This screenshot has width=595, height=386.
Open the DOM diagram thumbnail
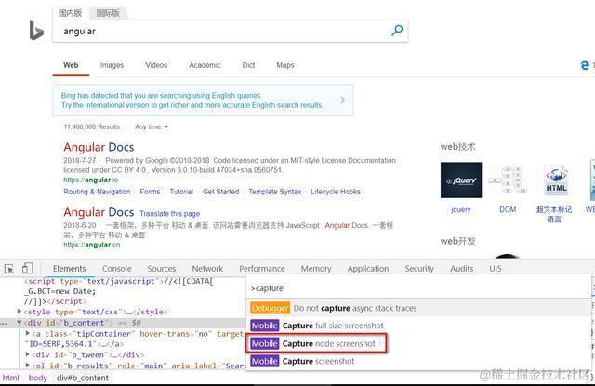point(508,180)
